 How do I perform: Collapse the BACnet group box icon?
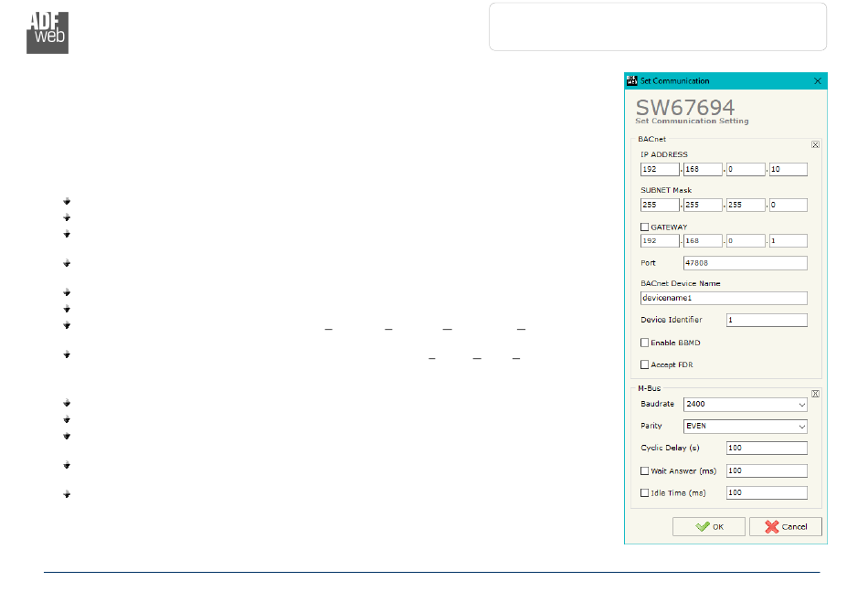[815, 144]
